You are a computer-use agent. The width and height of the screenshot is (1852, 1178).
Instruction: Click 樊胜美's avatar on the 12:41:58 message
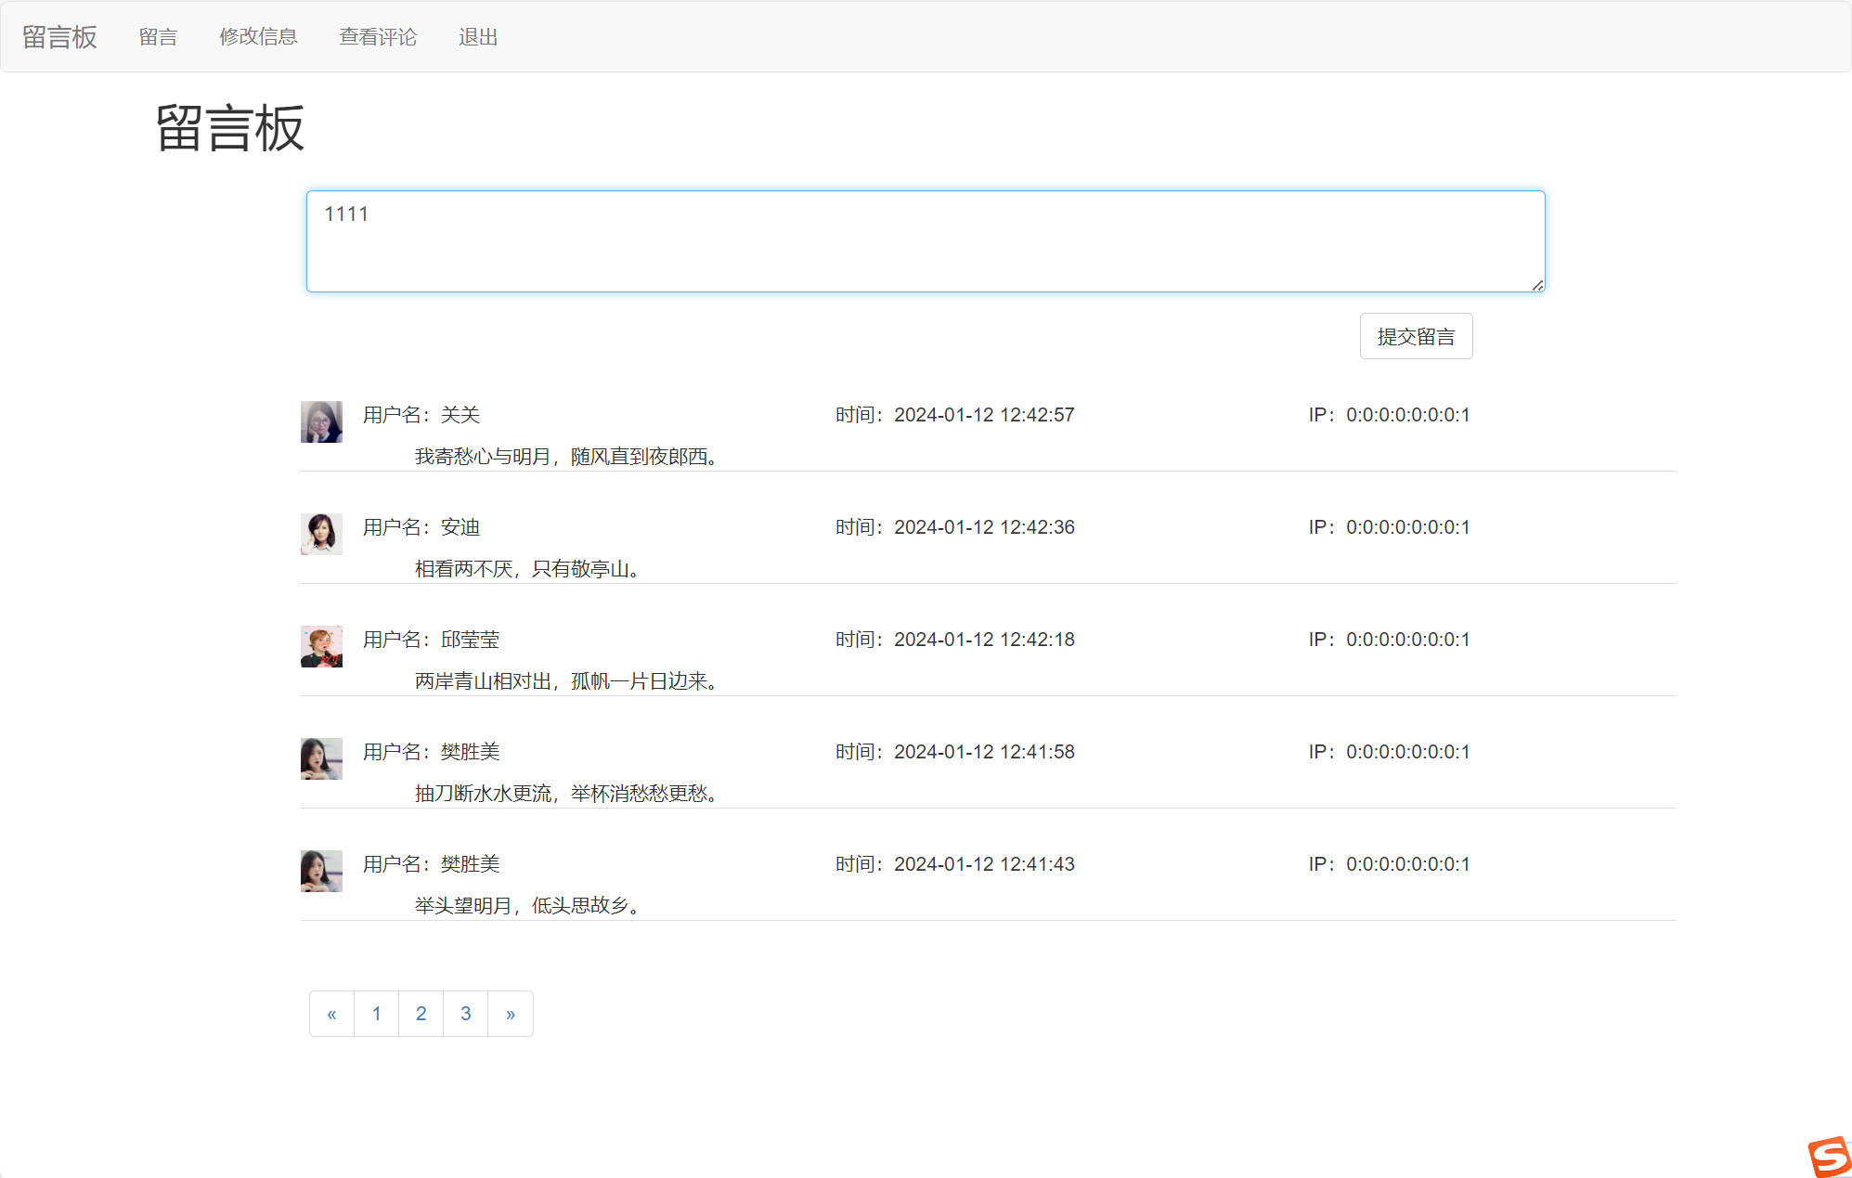321,758
